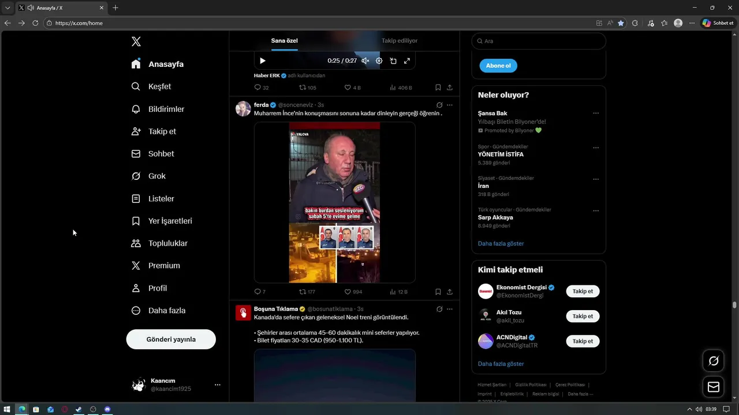The image size is (739, 415).
Task: Open Topluluklar communities
Action: [160, 243]
